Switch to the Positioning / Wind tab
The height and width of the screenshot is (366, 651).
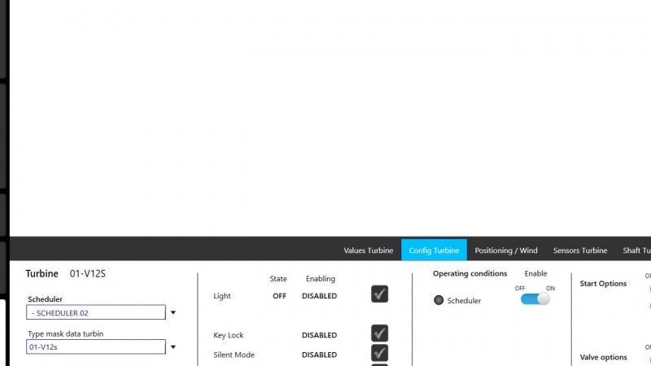(x=505, y=251)
